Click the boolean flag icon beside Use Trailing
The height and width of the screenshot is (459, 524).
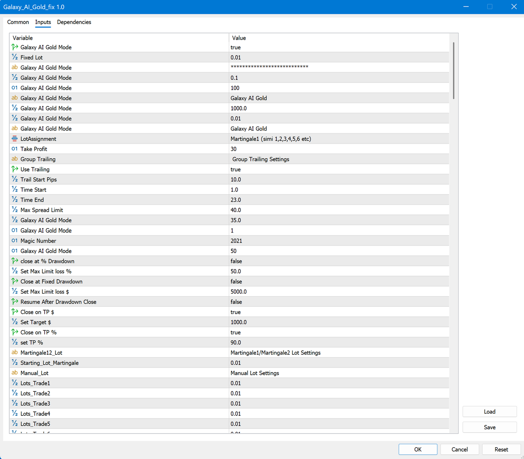[14, 169]
